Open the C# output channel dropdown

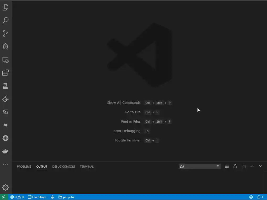(199, 166)
